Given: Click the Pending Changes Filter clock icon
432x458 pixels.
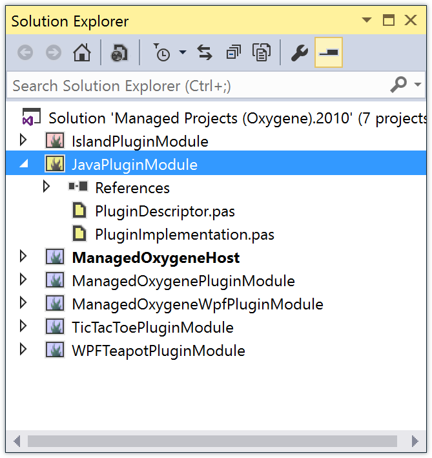Looking at the screenshot, I should coord(161,52).
